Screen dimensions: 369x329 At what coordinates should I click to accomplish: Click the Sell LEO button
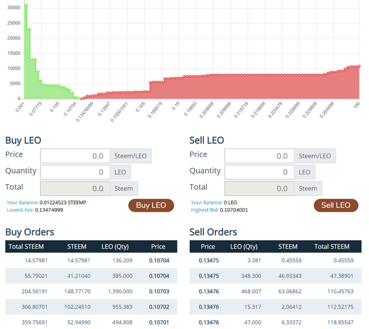pos(336,205)
